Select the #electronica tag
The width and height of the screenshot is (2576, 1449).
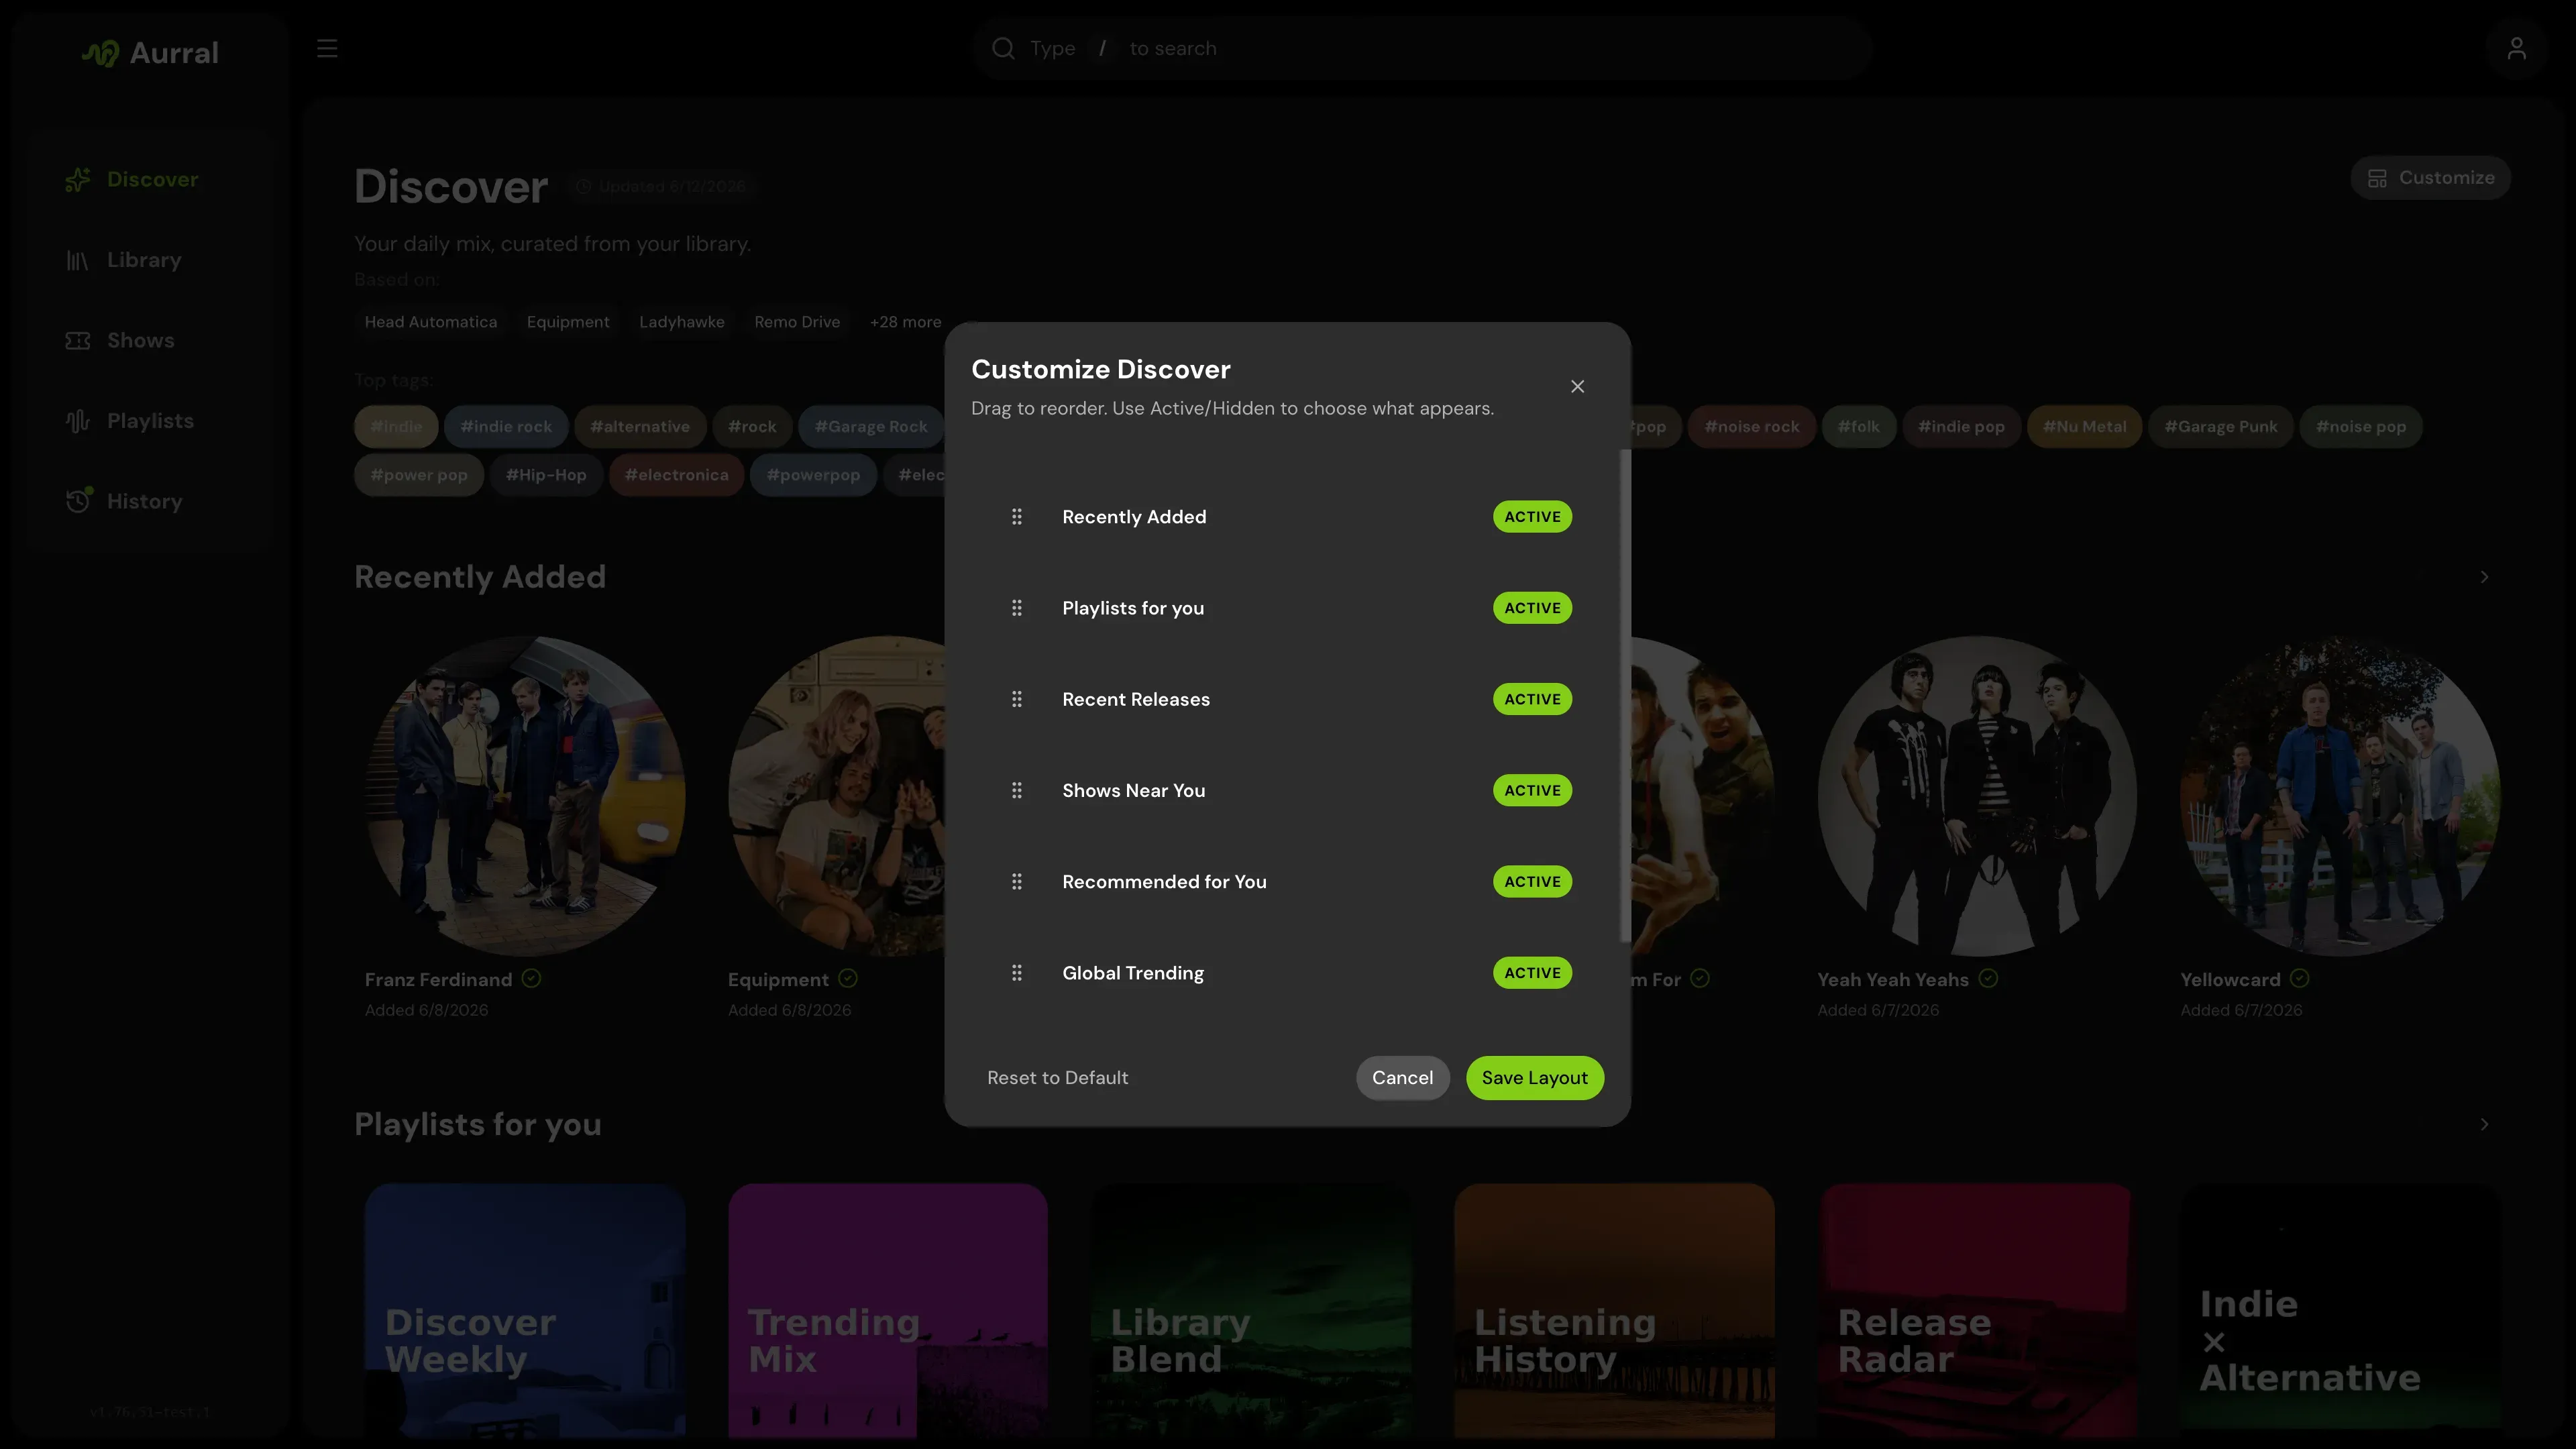pyautogui.click(x=676, y=475)
